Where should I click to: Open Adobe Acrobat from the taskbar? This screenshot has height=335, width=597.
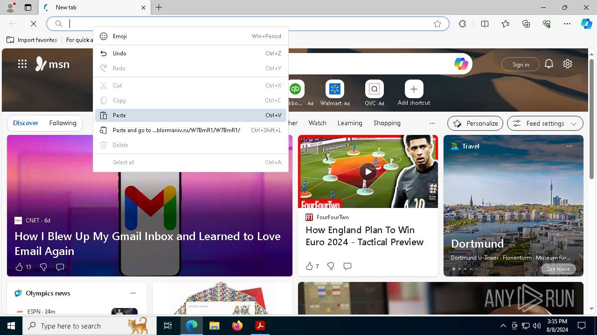coord(260,326)
